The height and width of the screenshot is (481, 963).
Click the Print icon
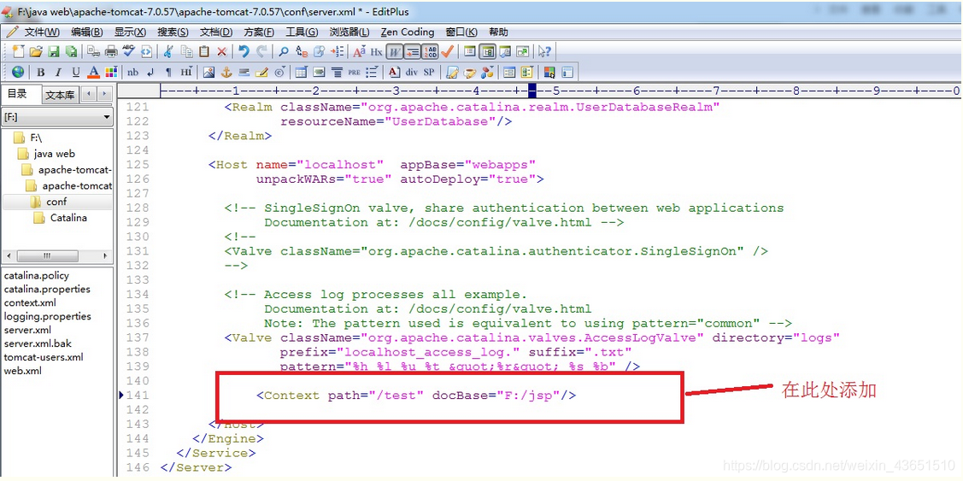111,51
